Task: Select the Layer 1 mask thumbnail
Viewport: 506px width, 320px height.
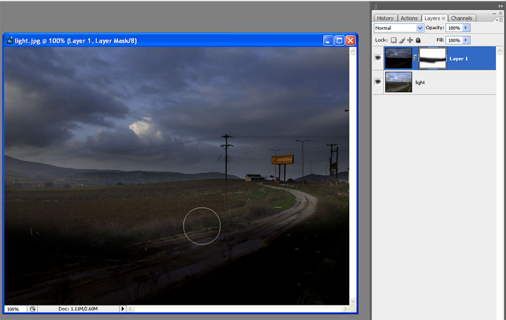Action: coord(433,58)
